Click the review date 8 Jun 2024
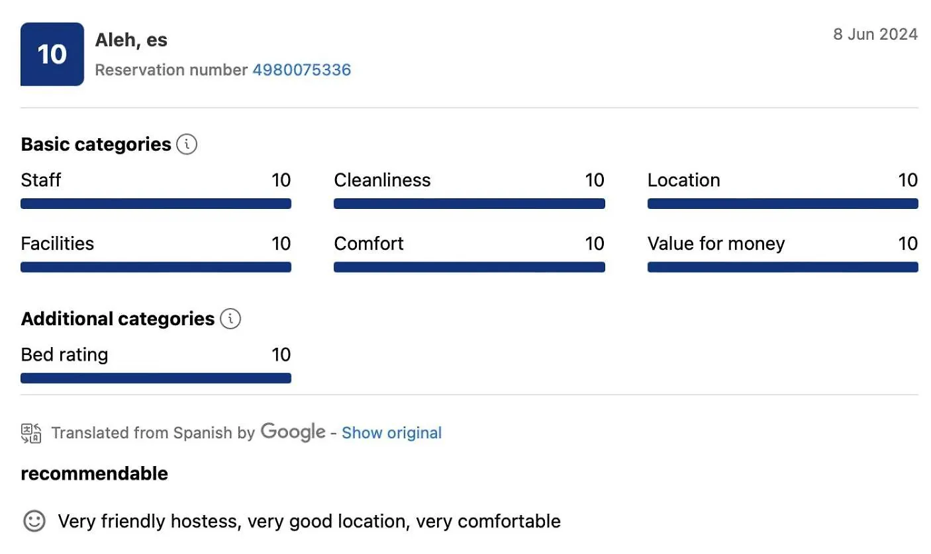The image size is (931, 554). tap(875, 34)
